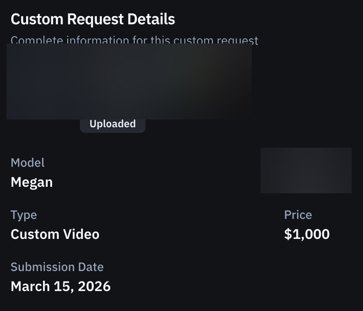Viewport: 363px width, 311px height.
Task: Click the $1,000 price value
Action: 307,234
